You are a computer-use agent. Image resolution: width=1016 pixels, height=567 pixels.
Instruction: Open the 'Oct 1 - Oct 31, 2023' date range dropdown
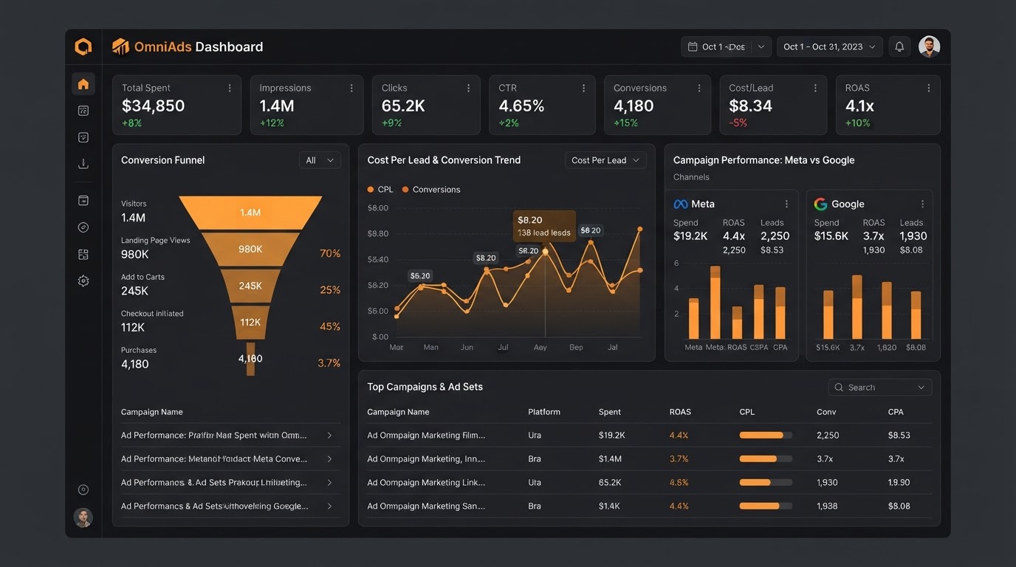(x=830, y=47)
